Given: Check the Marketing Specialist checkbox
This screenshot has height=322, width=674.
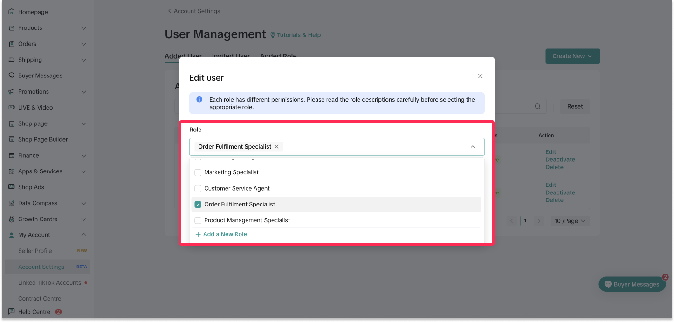Looking at the screenshot, I should click(198, 172).
